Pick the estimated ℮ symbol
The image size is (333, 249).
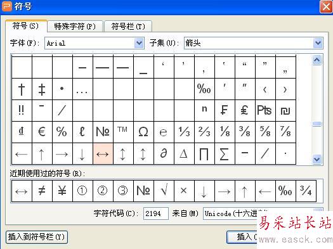coord(164,132)
